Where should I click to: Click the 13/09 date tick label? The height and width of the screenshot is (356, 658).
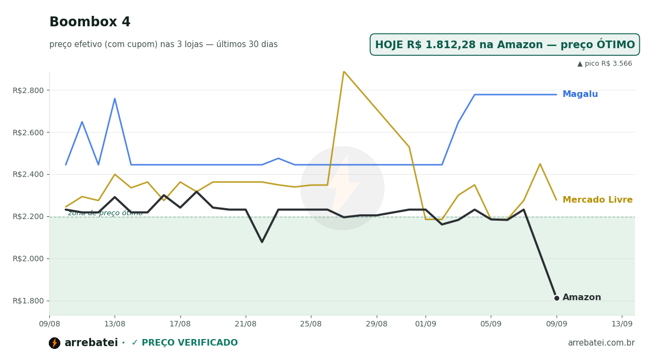(622, 324)
